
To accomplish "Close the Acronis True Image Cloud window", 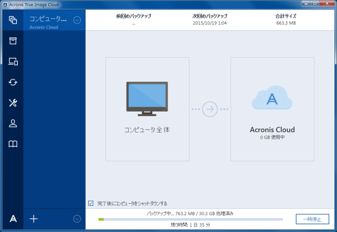I will pos(327,4).
